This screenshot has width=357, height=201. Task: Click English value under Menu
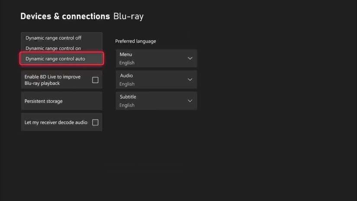coord(127,63)
